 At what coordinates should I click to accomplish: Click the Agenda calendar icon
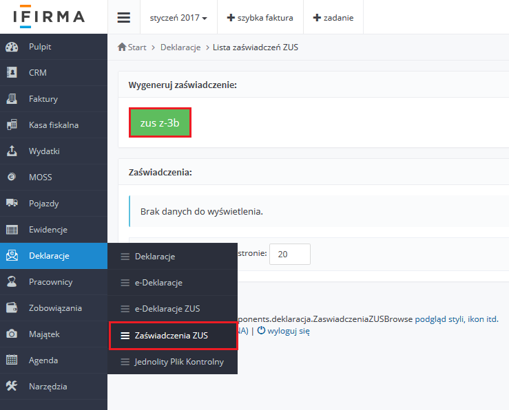tap(12, 360)
